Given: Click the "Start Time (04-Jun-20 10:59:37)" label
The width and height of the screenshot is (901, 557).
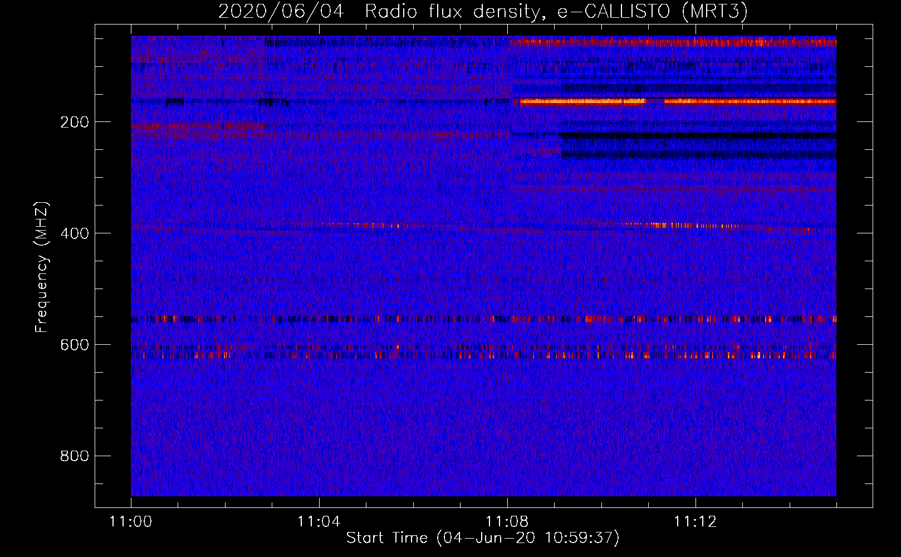Looking at the screenshot, I should (x=483, y=538).
